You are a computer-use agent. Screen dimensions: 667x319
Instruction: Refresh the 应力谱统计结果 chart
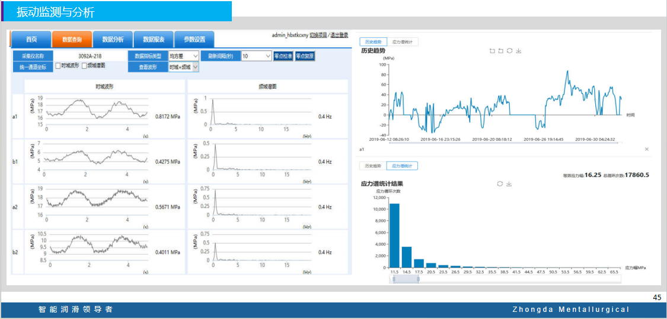click(500, 184)
